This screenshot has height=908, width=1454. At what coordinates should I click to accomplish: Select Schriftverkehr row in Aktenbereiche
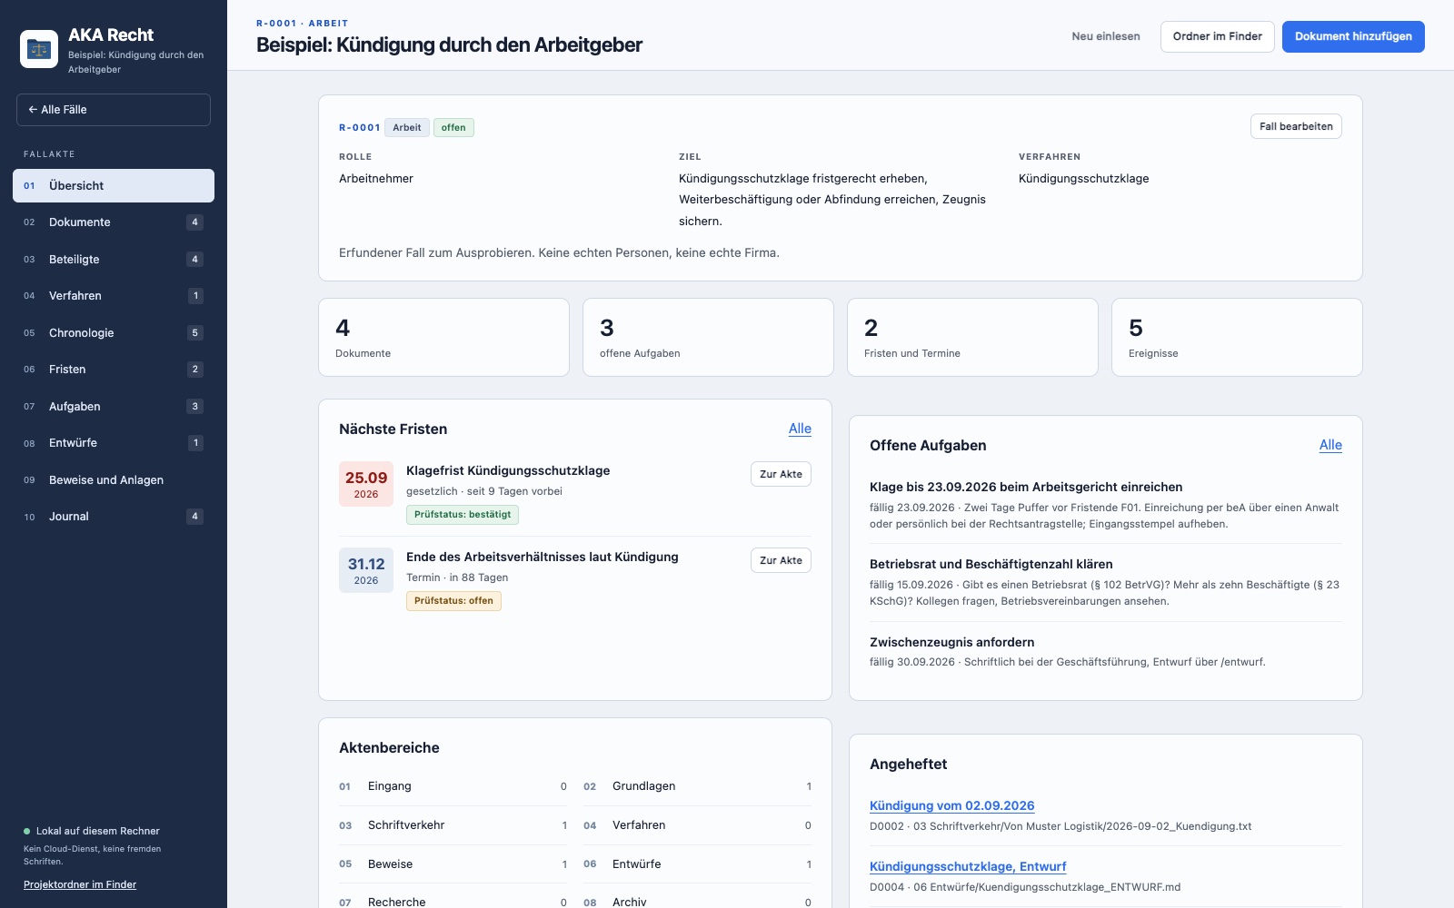(x=453, y=825)
